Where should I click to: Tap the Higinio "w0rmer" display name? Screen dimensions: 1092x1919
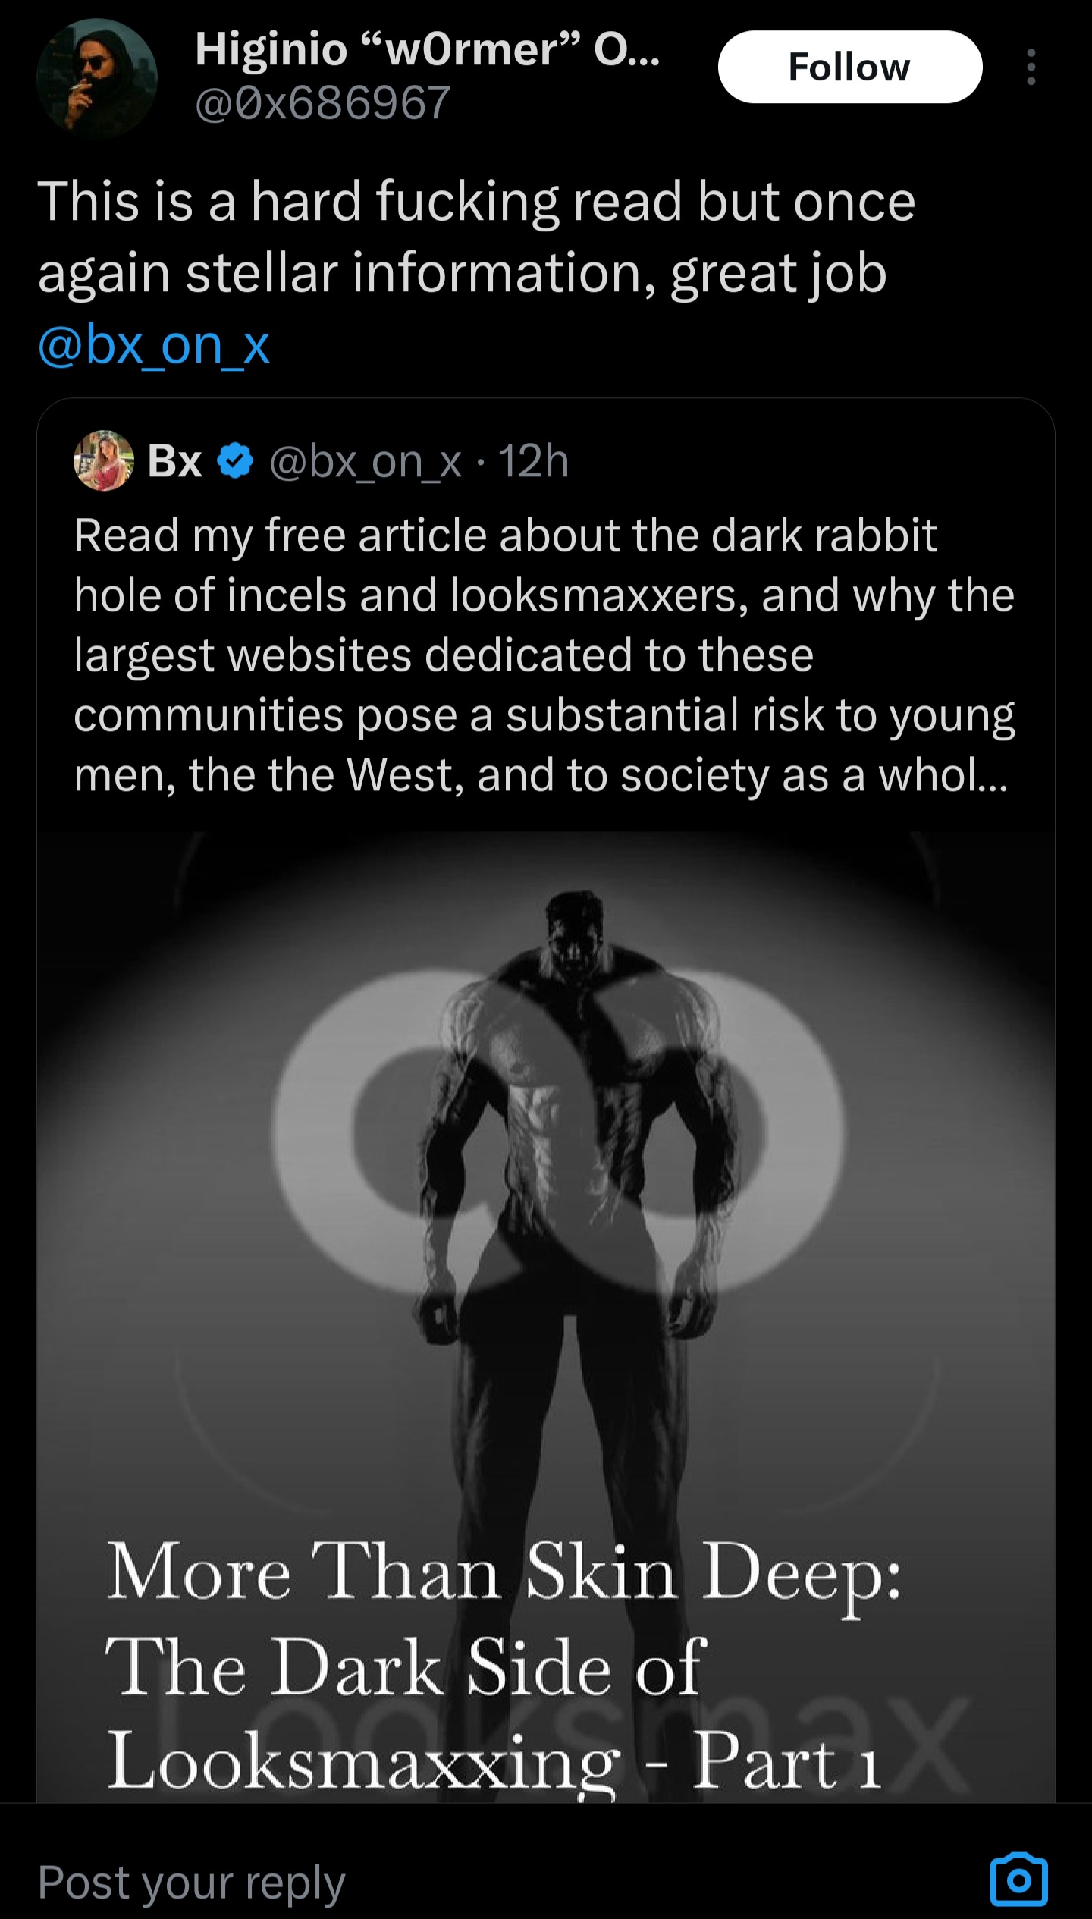point(427,50)
